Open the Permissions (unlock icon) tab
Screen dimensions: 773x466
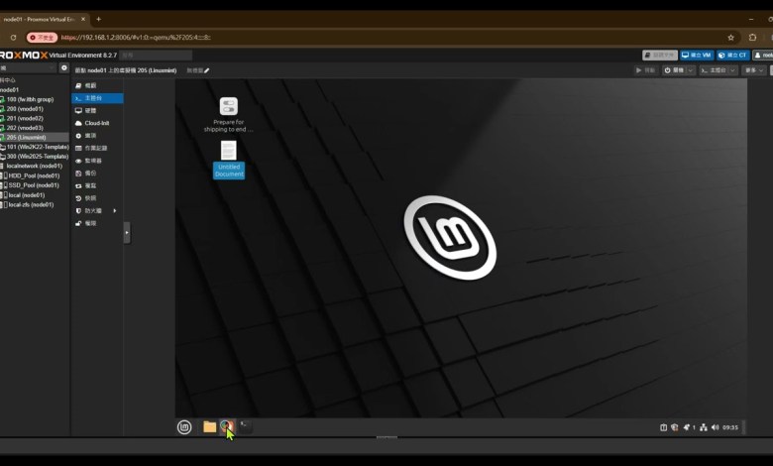coord(97,223)
